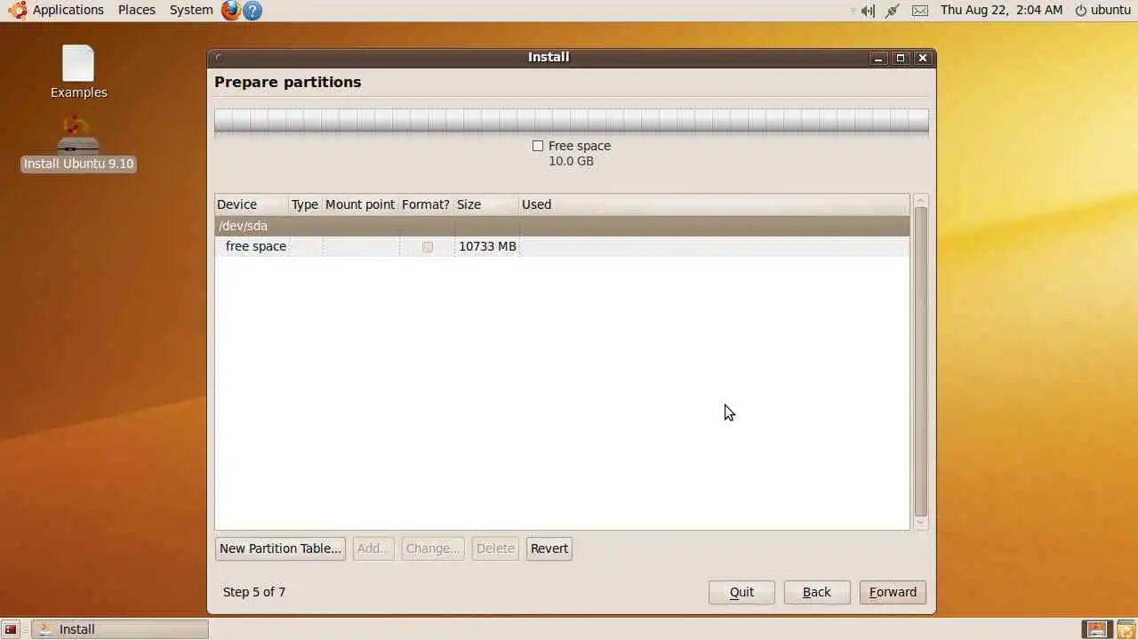The width and height of the screenshot is (1138, 640).
Task: Click the Format? column header
Action: pyautogui.click(x=426, y=204)
